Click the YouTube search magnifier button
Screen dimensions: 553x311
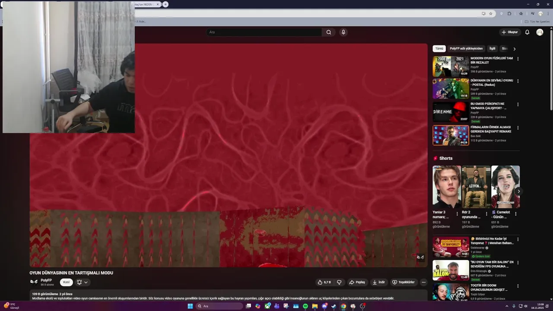point(329,32)
